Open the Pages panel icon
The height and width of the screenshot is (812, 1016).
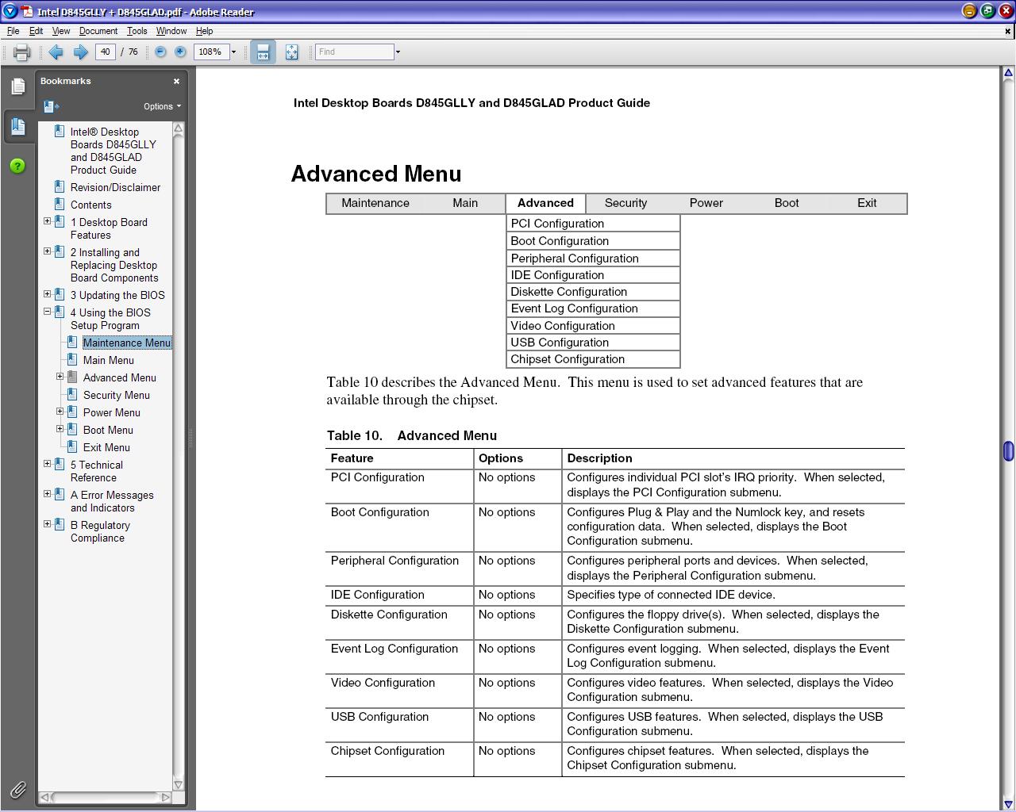[17, 86]
